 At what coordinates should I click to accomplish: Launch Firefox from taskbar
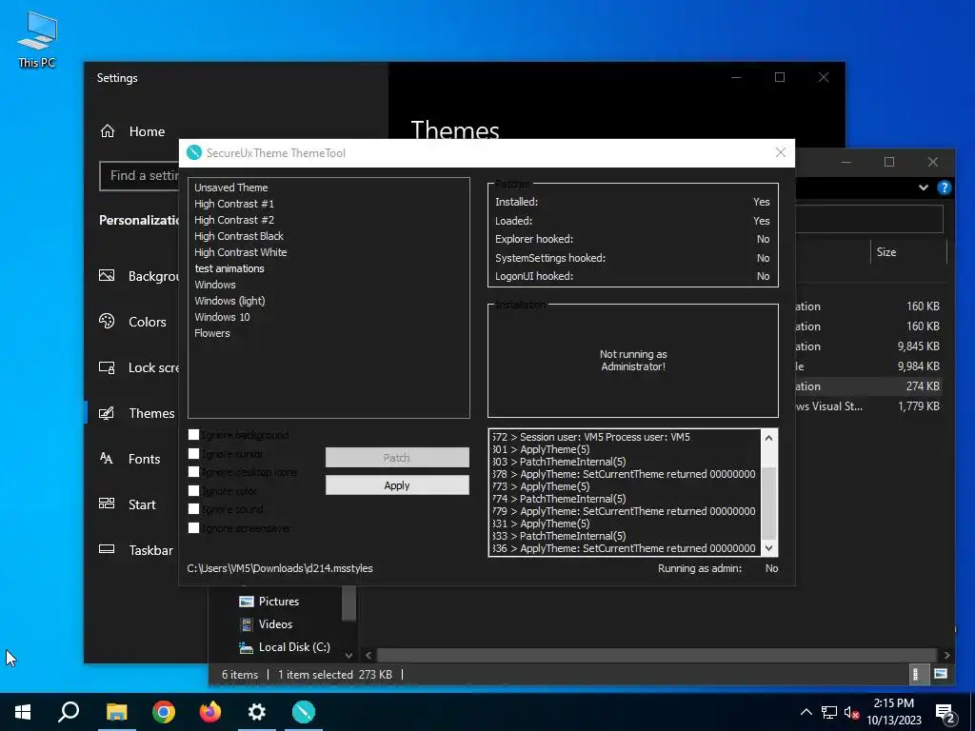pos(210,712)
